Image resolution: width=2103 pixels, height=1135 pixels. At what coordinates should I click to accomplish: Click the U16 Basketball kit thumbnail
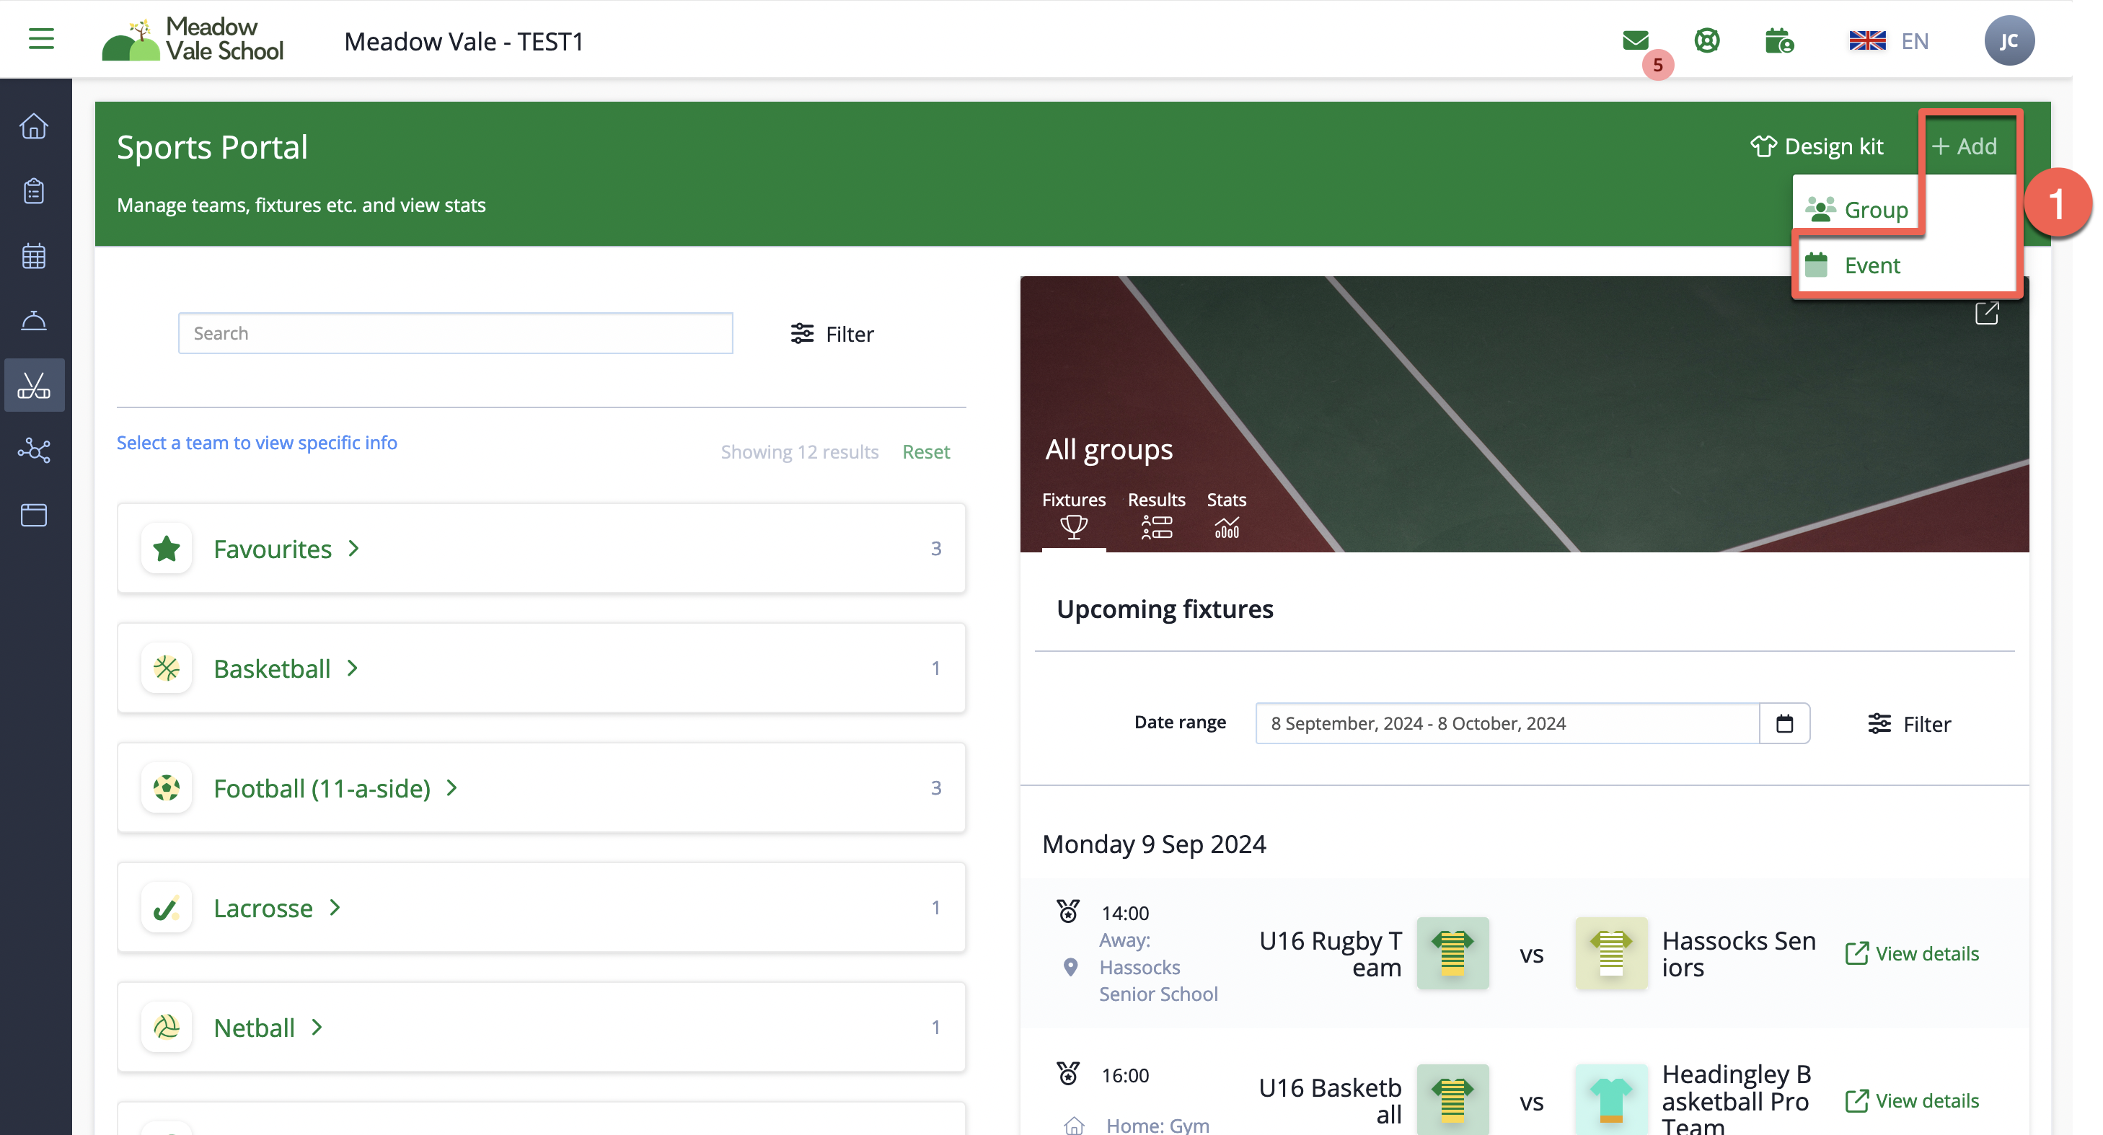[x=1452, y=1099]
